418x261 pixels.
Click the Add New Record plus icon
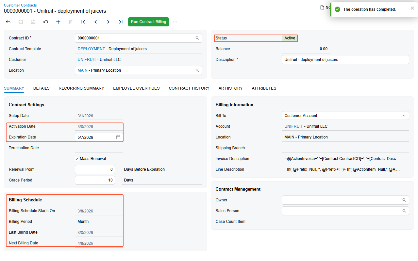[58, 22]
